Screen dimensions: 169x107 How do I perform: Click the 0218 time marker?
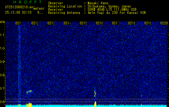(x=131, y=23)
